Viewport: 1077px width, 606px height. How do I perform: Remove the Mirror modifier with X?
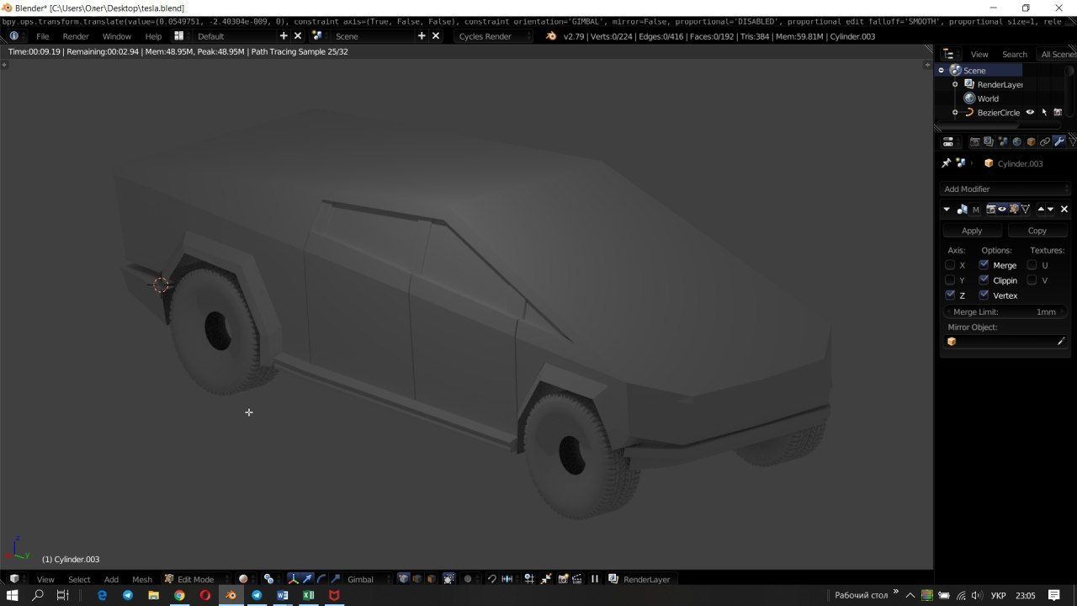click(1064, 209)
